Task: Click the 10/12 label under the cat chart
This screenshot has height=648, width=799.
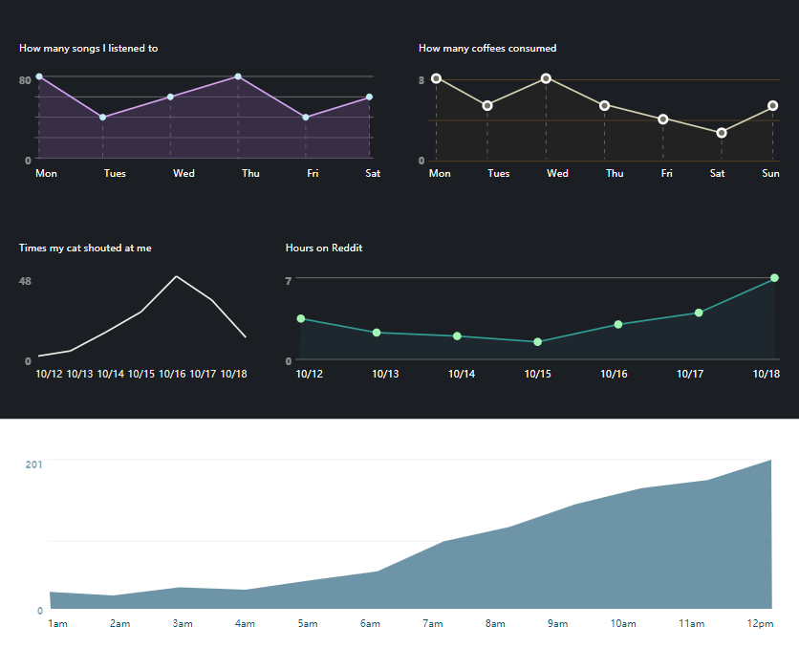Action: [49, 374]
